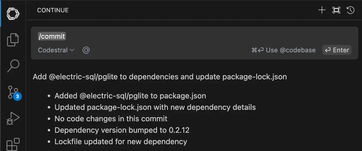Click the 'No code changes in this commit' line
362x151 pixels.
(x=111, y=119)
